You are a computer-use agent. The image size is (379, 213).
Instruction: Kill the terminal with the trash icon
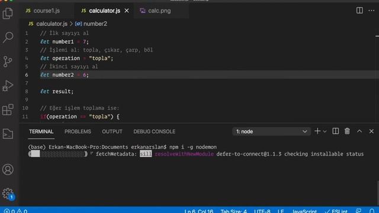pos(347,131)
